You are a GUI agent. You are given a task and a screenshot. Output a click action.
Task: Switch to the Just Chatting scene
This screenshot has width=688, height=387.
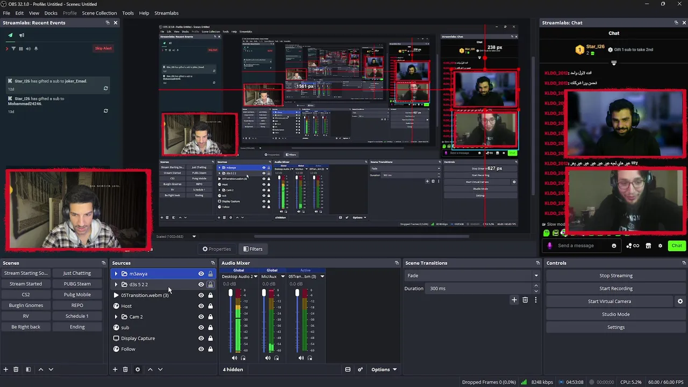coord(77,273)
